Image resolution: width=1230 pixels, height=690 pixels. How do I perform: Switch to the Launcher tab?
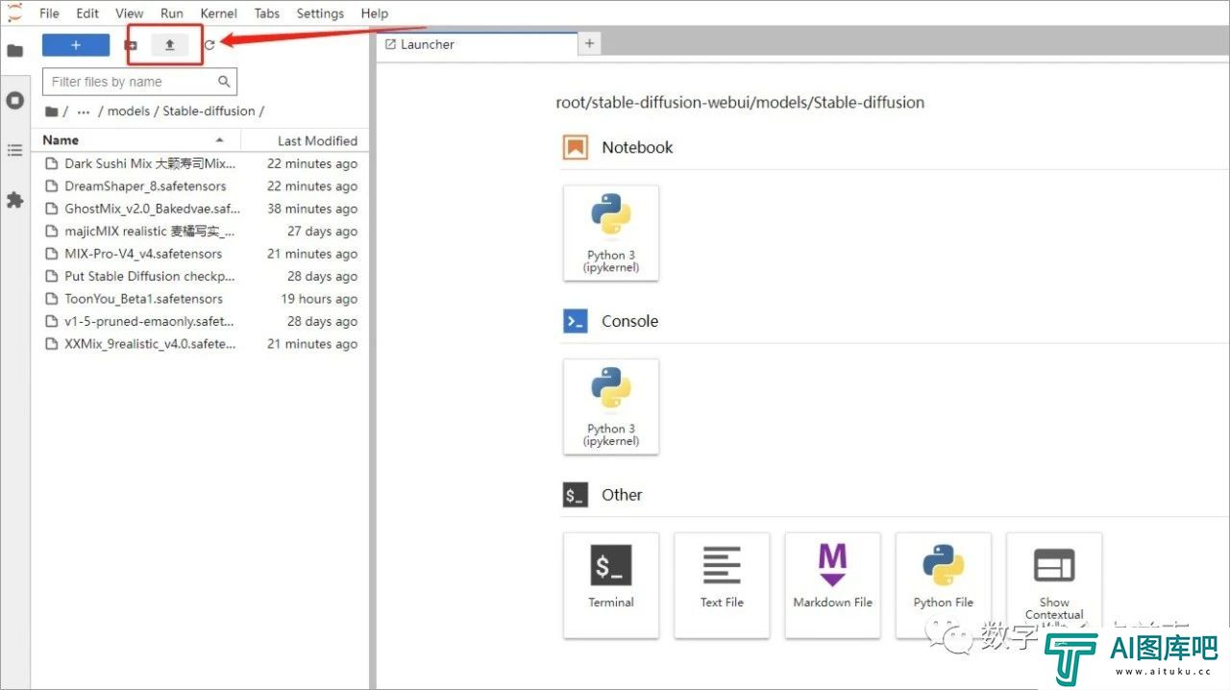(x=477, y=44)
